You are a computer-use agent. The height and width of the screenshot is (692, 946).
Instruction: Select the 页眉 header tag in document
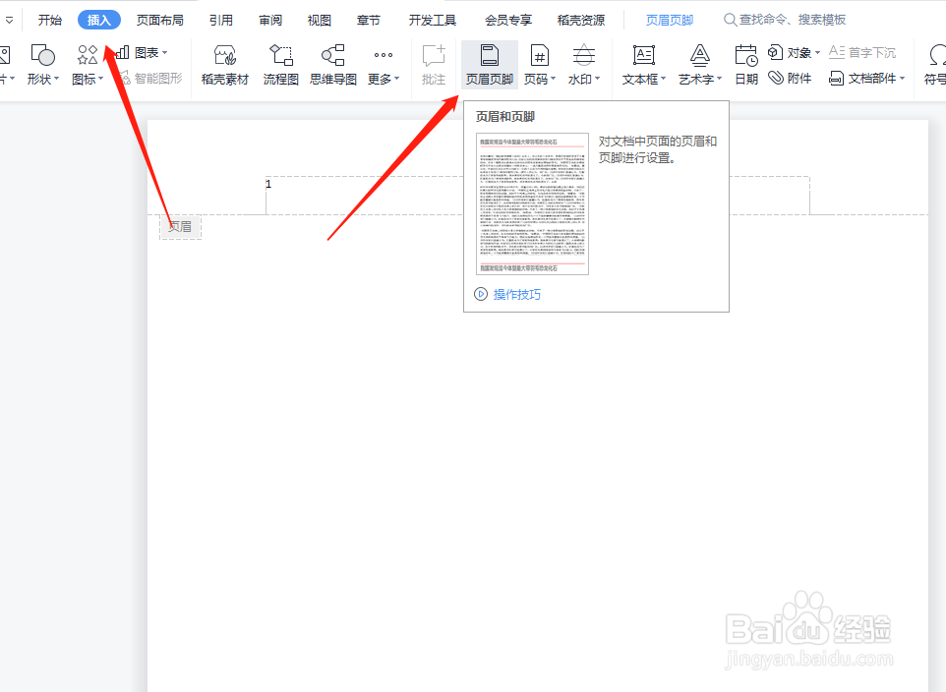coord(180,226)
